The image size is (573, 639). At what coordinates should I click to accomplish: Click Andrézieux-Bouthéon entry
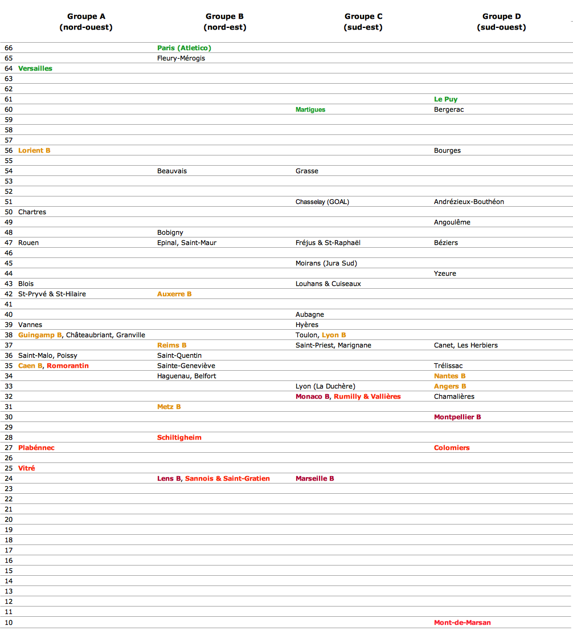click(469, 202)
